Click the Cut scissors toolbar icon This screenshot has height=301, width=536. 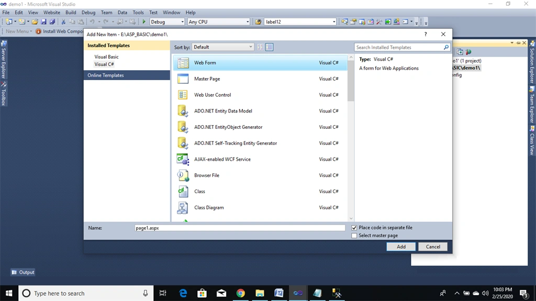[63, 21]
